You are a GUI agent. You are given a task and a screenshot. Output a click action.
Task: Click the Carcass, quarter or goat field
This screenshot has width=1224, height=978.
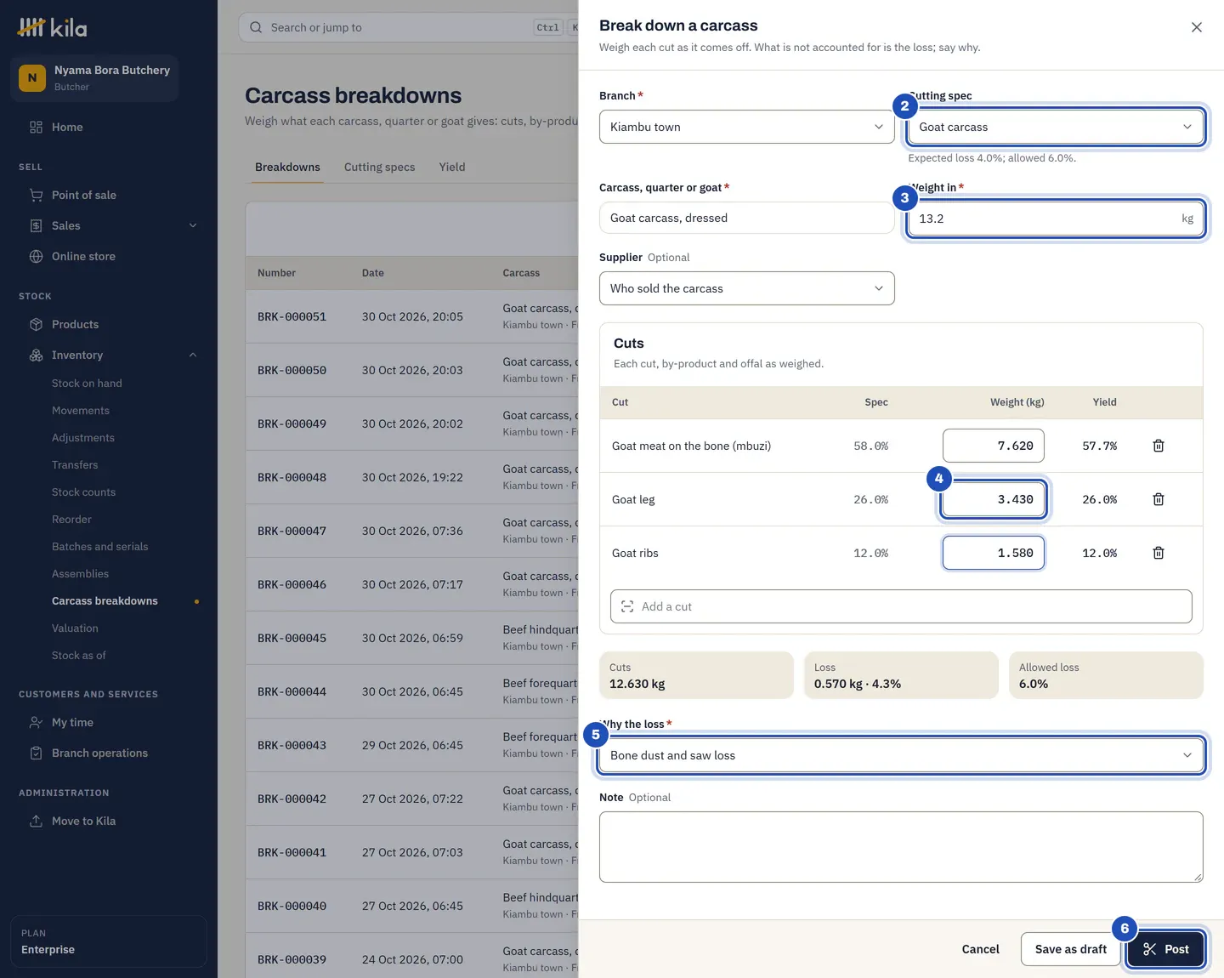(x=746, y=218)
